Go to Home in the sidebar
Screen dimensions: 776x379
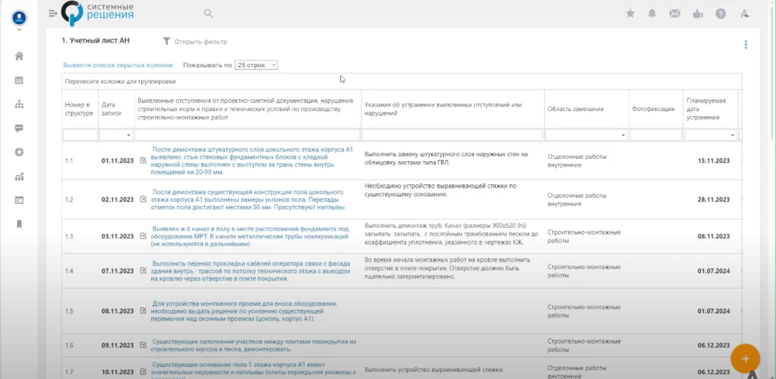19,56
